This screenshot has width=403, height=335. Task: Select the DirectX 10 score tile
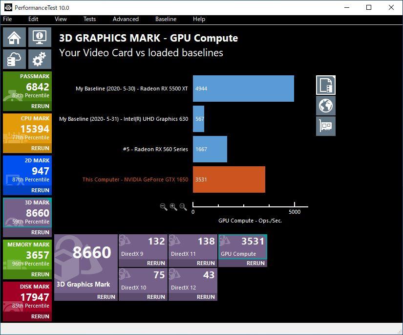pyautogui.click(x=143, y=281)
